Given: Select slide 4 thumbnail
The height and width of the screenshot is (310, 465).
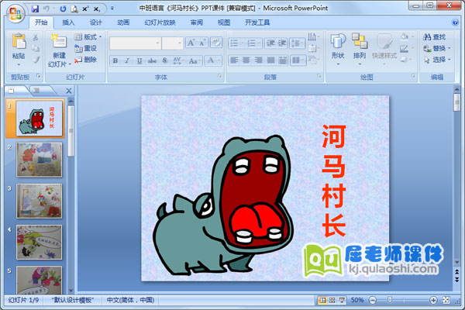Looking at the screenshot, I should [40, 242].
